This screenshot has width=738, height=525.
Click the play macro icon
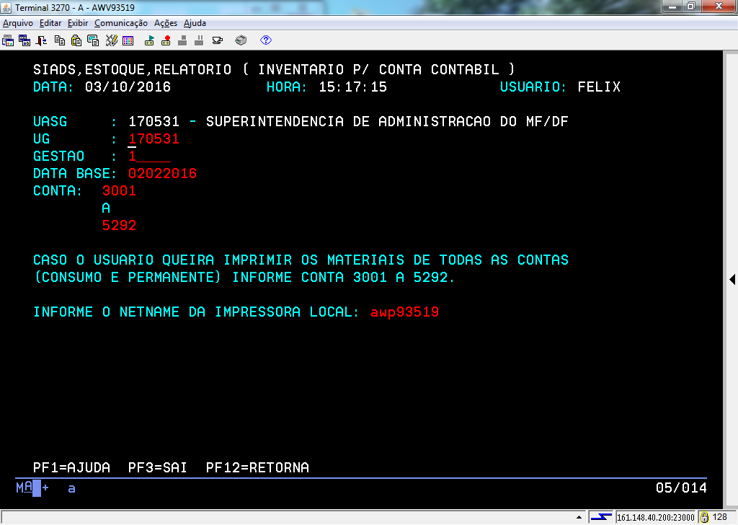pyautogui.click(x=149, y=40)
